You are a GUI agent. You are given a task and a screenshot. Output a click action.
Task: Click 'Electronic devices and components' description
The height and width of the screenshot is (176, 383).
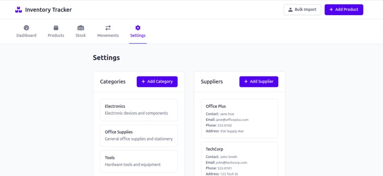pos(136,113)
